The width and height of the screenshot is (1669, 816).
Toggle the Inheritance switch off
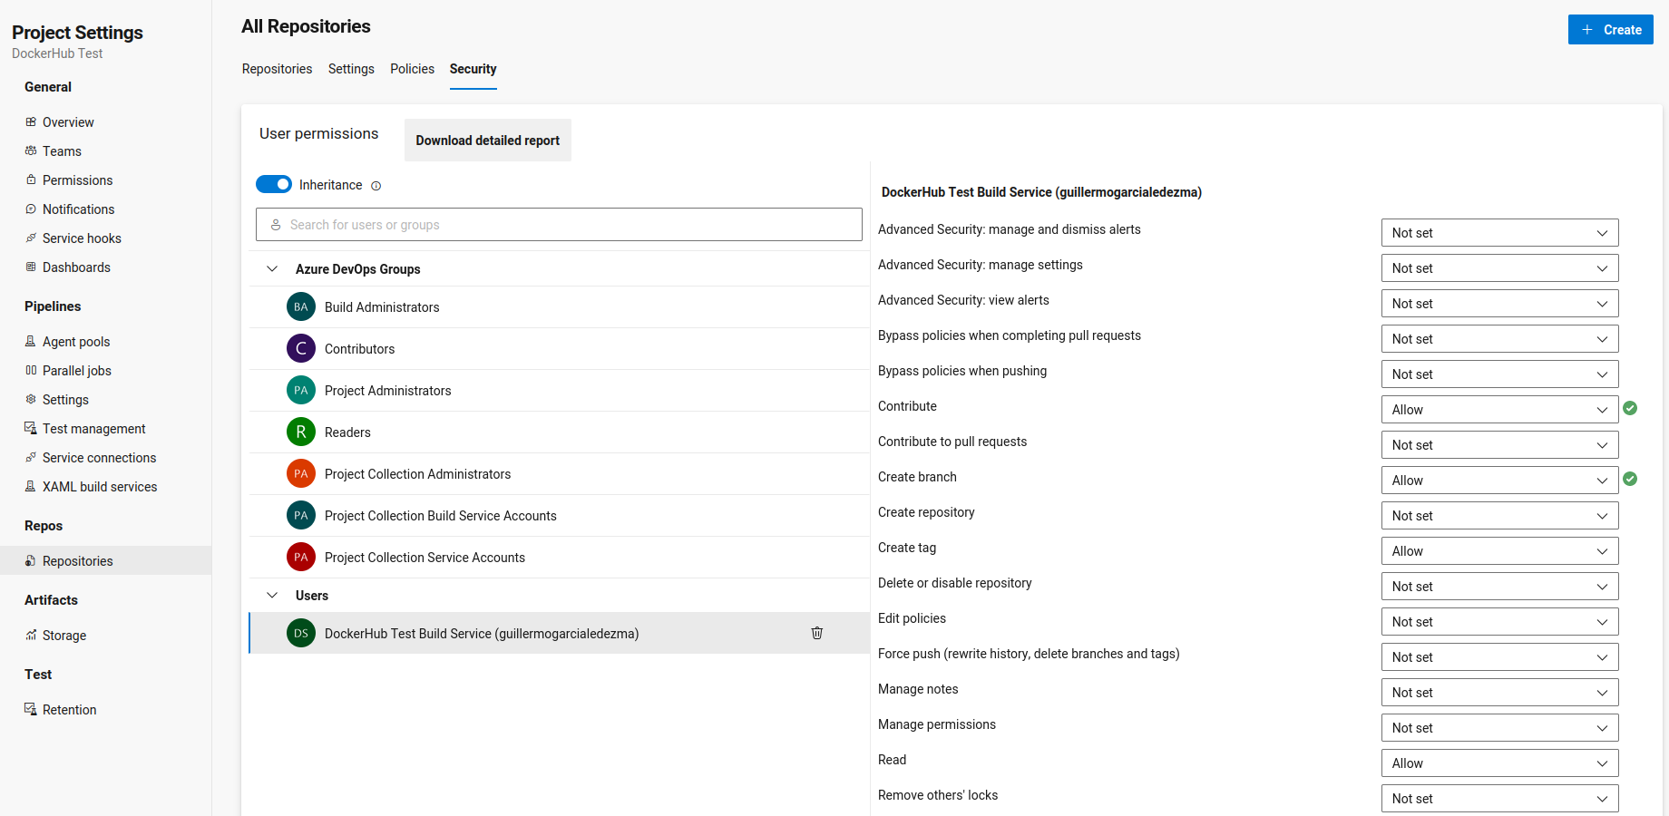click(x=274, y=185)
